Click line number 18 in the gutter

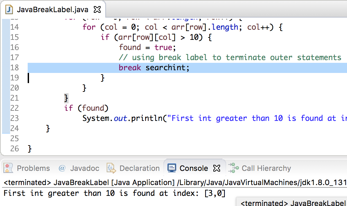point(15,68)
